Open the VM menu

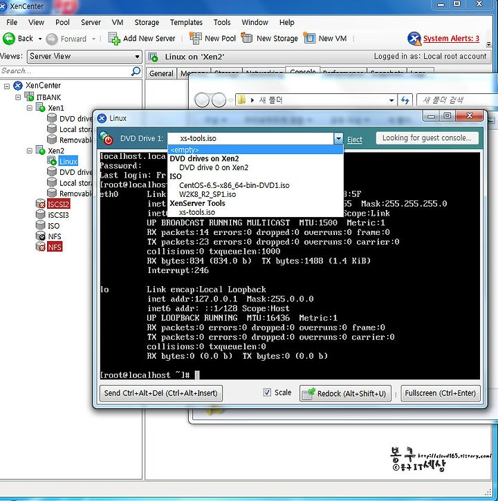[x=118, y=22]
